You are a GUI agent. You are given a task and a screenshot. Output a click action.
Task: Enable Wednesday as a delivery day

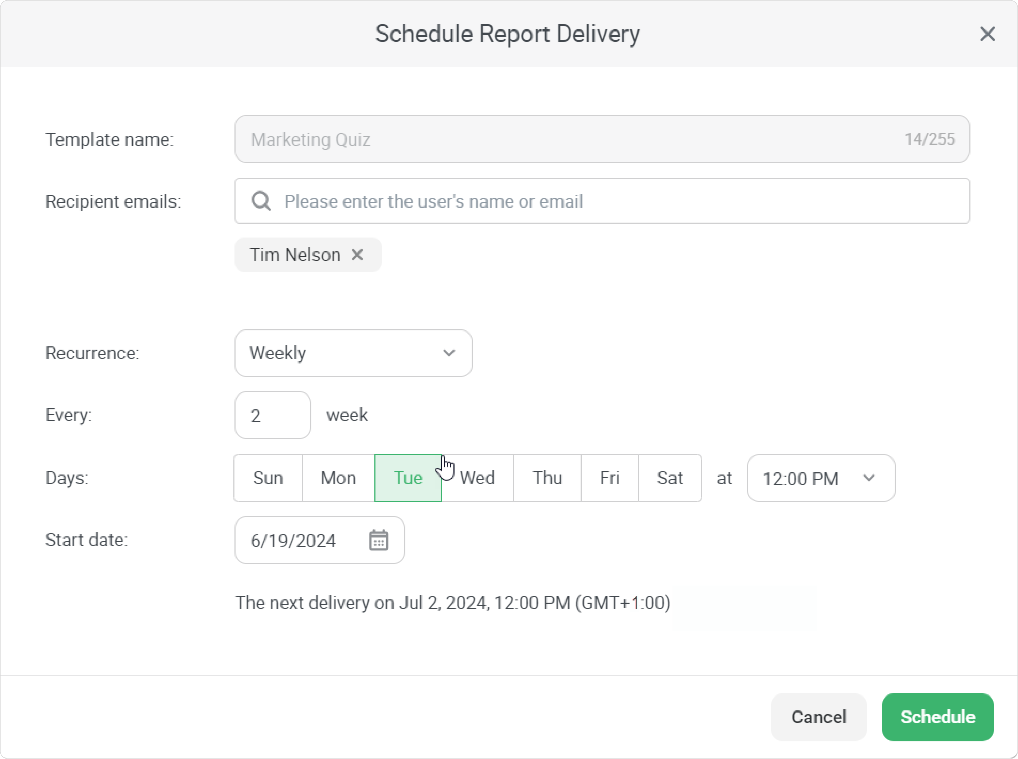coord(477,478)
